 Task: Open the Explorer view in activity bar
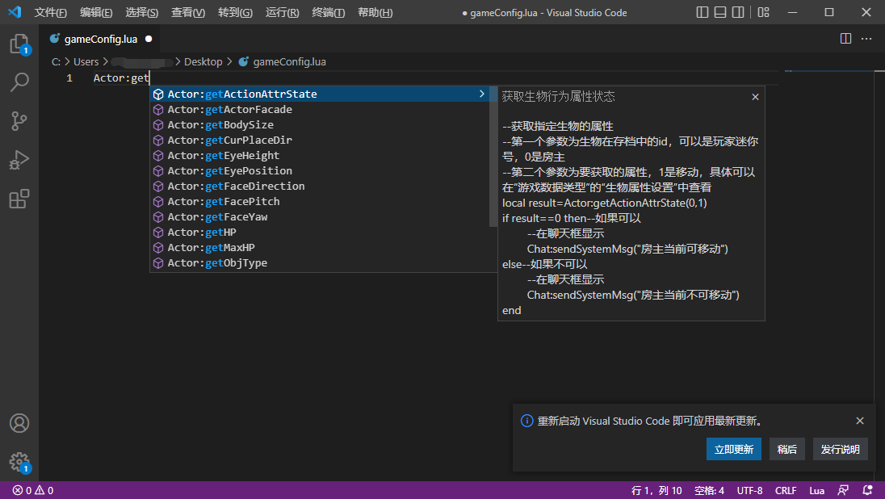(19, 44)
